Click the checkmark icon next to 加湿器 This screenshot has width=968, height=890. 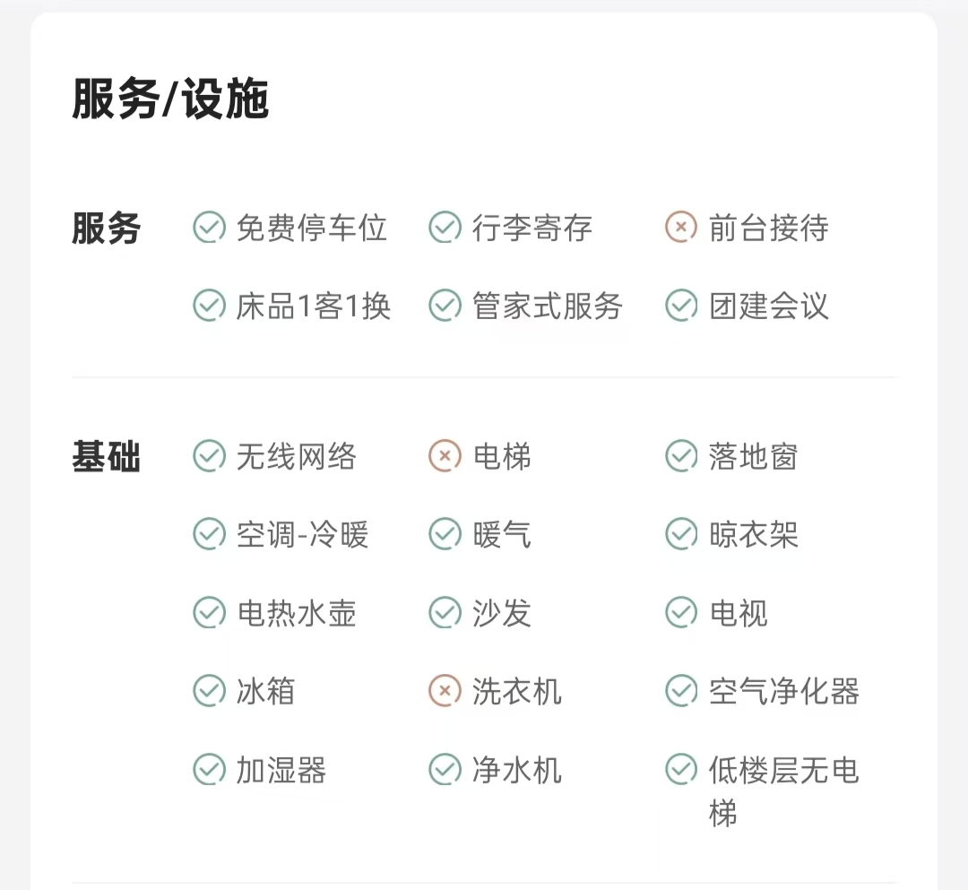pyautogui.click(x=209, y=769)
